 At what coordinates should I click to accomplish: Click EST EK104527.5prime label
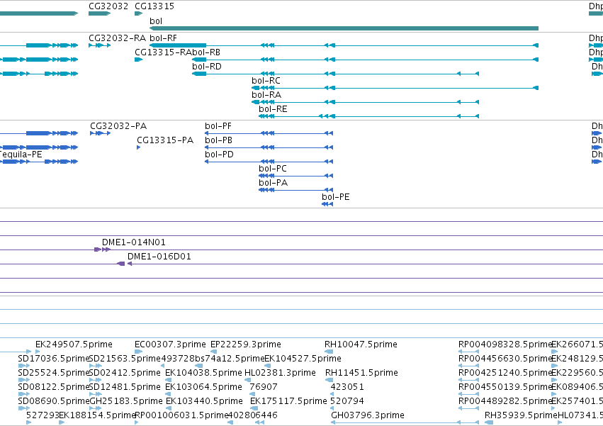(303, 359)
